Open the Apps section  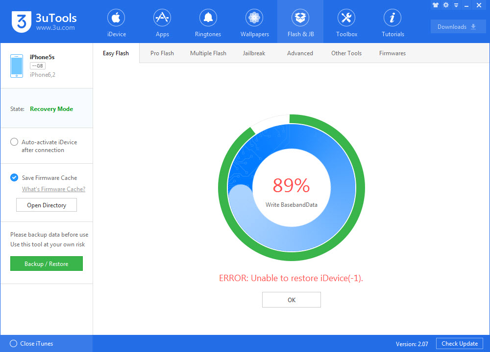[162, 23]
